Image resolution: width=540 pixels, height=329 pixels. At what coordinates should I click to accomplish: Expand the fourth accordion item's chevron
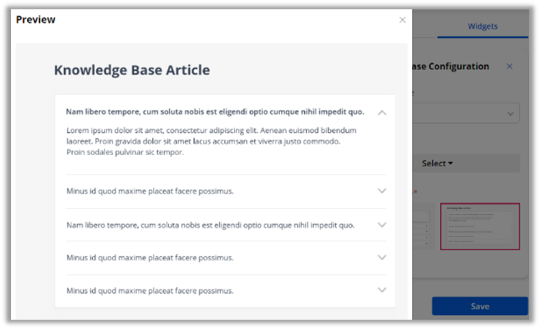pyautogui.click(x=382, y=258)
